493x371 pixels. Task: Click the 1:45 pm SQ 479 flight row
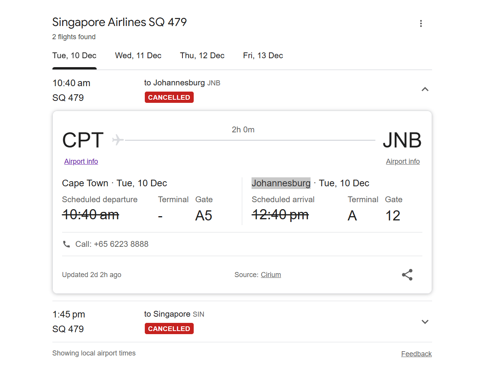[x=242, y=322]
